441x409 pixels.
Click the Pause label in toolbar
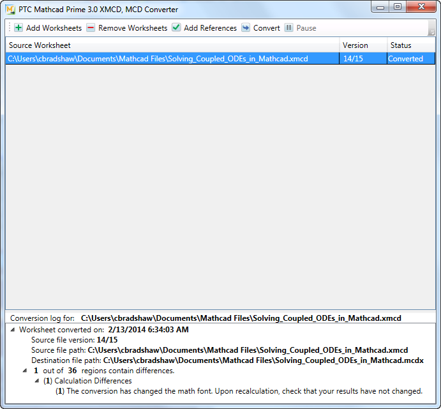[x=306, y=28]
